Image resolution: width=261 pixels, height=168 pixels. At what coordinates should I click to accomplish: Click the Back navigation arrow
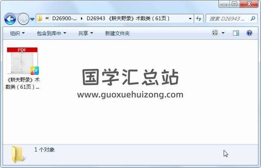coord(10,19)
